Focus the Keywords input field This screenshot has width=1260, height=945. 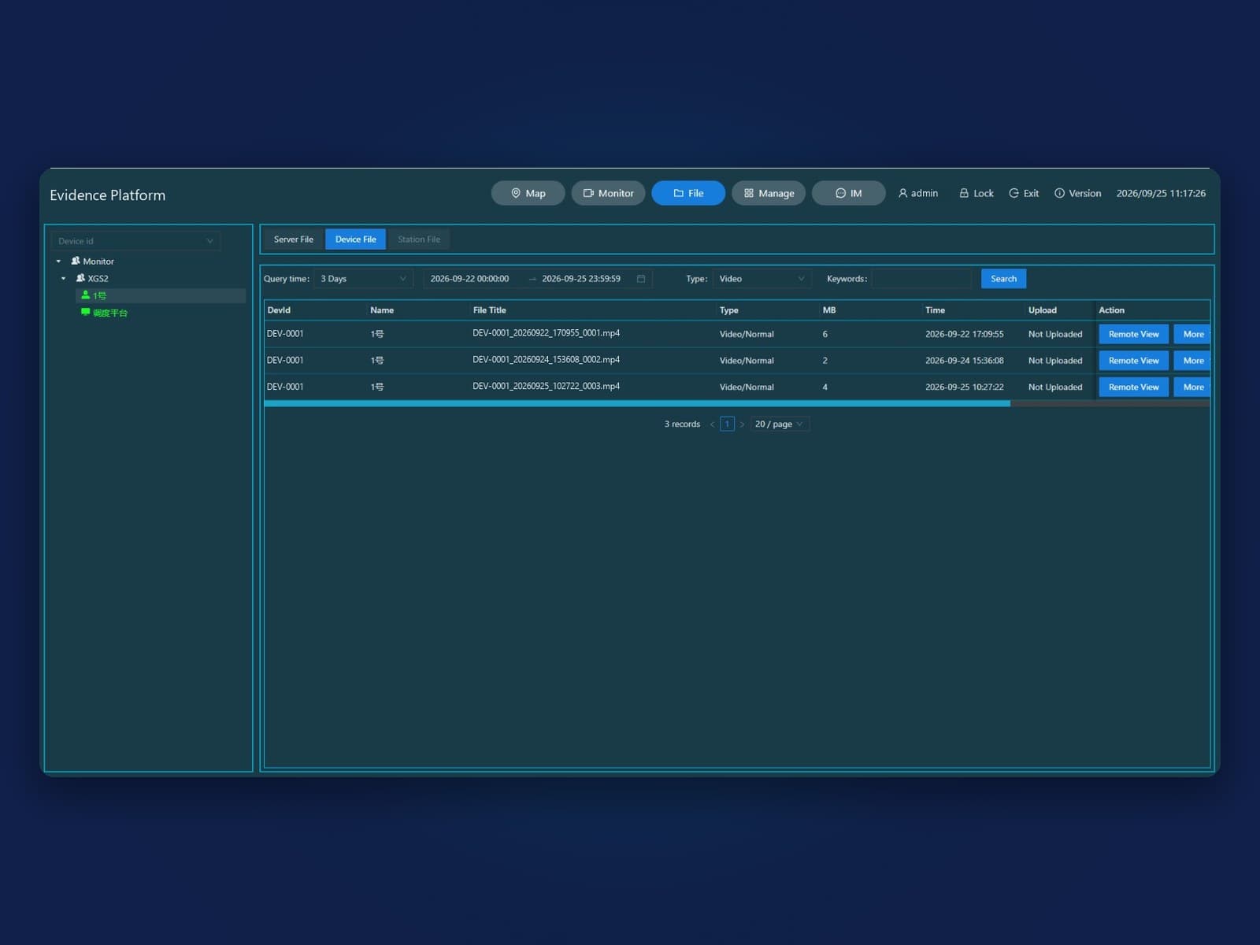[x=921, y=279]
